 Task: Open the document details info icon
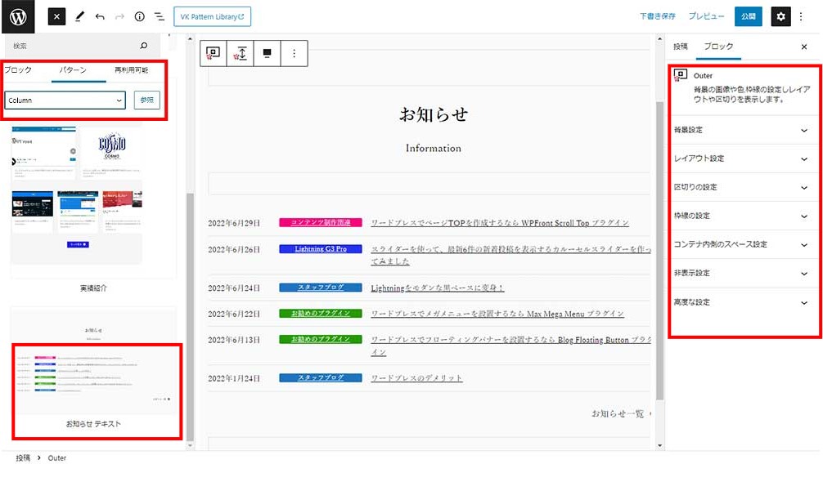[139, 16]
